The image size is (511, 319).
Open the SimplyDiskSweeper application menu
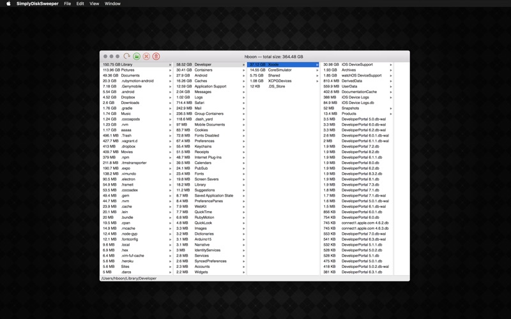tap(38, 4)
